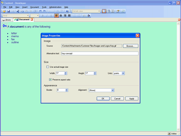Viewport: 181px width, 136px height.
Task: Select the horizontal split layout icon
Action: click(x=108, y=11)
